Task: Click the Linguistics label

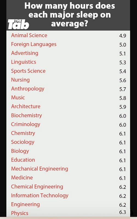Action: tap(24, 62)
